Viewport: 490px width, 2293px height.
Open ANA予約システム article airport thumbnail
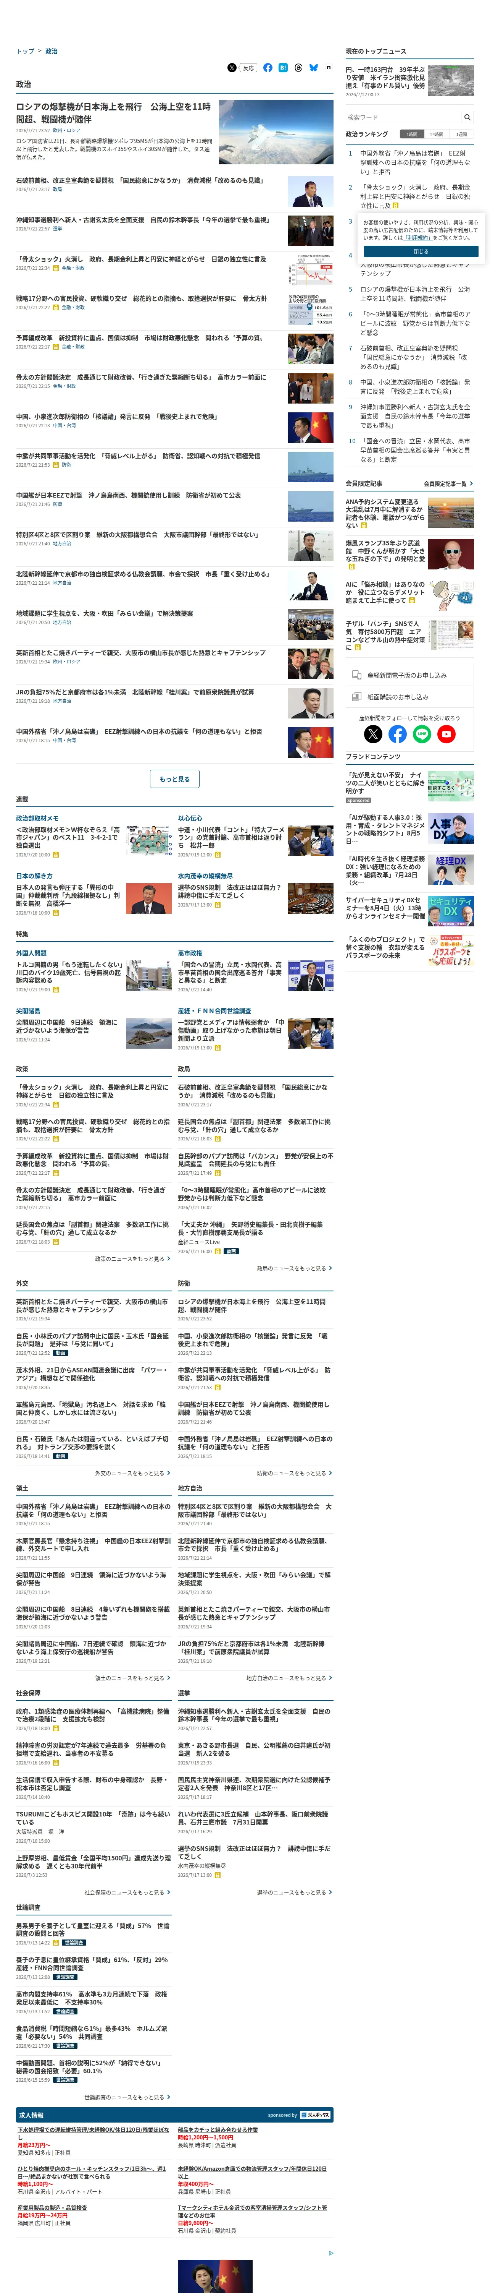[x=451, y=514]
